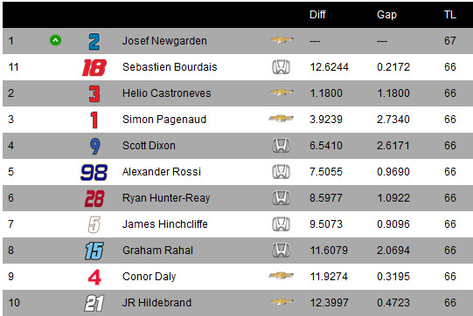Click JR Hildebrand's number 21 badge
This screenshot has width=473, height=316.
click(94, 303)
